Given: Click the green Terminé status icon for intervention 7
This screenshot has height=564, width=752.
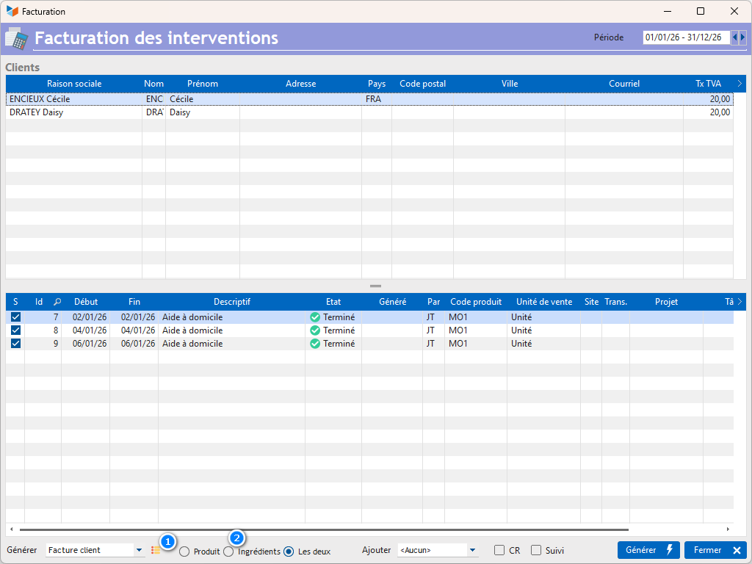Looking at the screenshot, I should pos(315,317).
